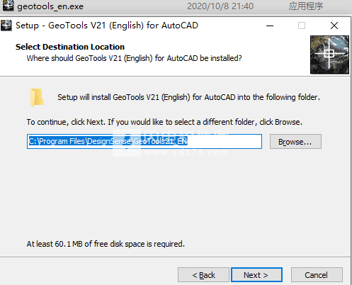
Task: Click the 60.1 MB disk space notice
Action: tap(106, 244)
